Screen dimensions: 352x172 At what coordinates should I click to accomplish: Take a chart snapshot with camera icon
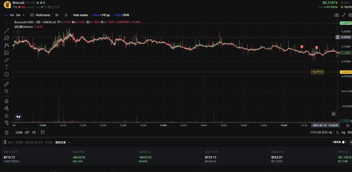coord(337,15)
